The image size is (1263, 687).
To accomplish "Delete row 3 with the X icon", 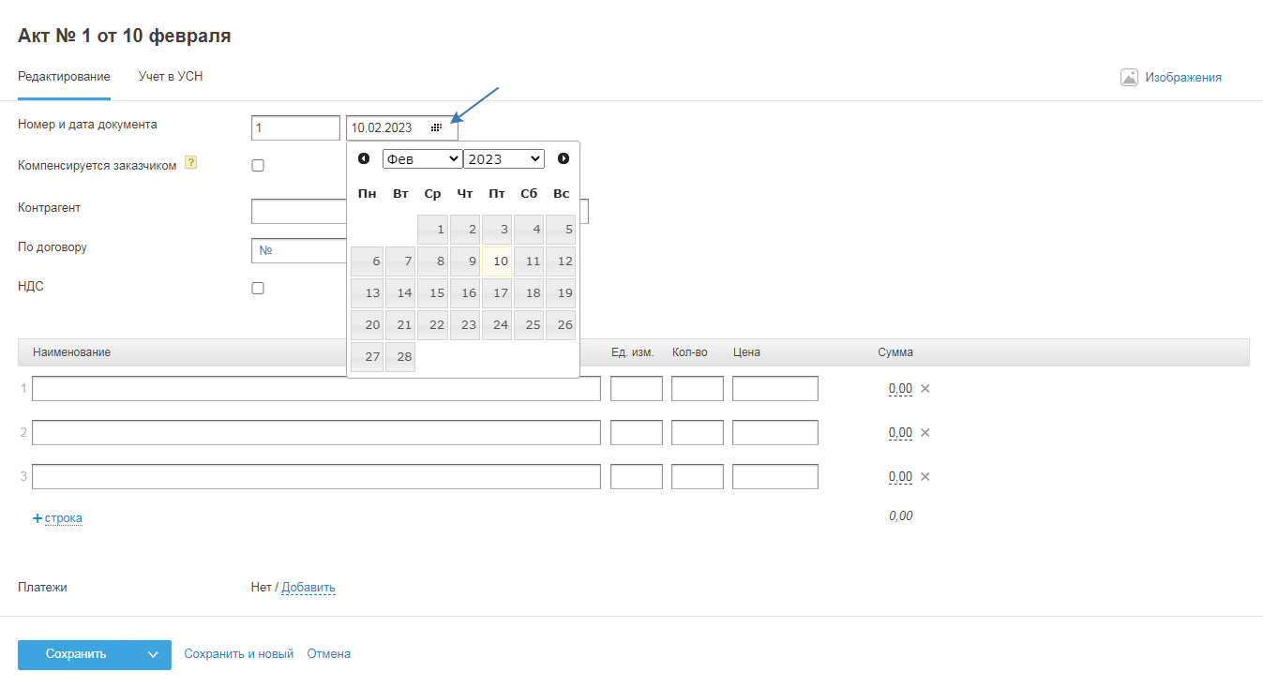I will pyautogui.click(x=925, y=476).
